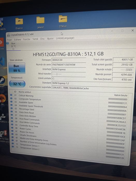
Task: Open the Limbă(Language) menu
Action: point(65,38)
